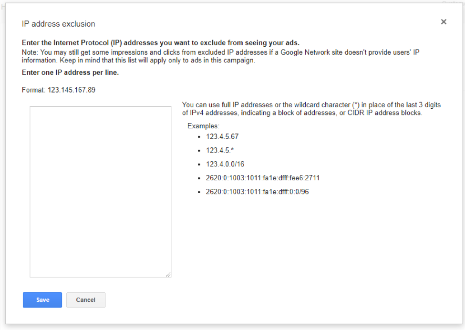Click the IPv6 block example ending in 0:0/96
Screen dimensions: 465x330
pyautogui.click(x=258, y=192)
